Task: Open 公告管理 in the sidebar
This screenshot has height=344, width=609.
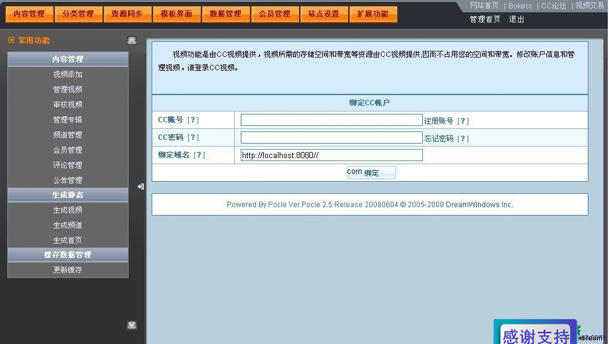Action: (x=68, y=180)
